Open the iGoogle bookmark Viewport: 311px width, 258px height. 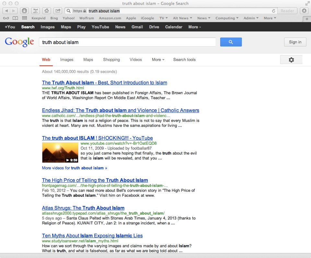(147, 18)
